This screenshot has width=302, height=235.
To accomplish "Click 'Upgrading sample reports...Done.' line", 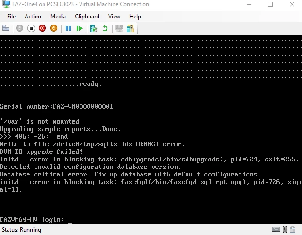I will (60, 129).
